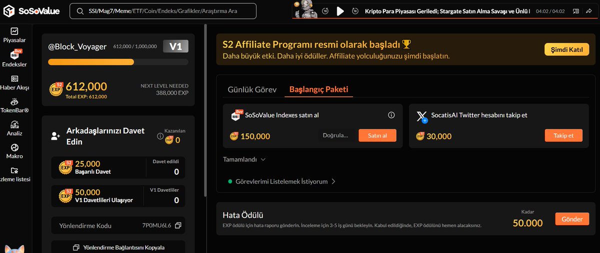Click Yönlendirme Bağlantısını Kopyala button
This screenshot has width=600, height=253.
coord(118,247)
